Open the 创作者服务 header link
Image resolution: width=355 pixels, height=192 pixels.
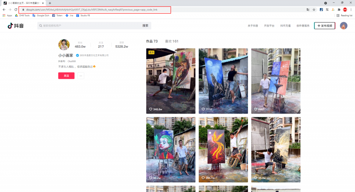coord(303,26)
